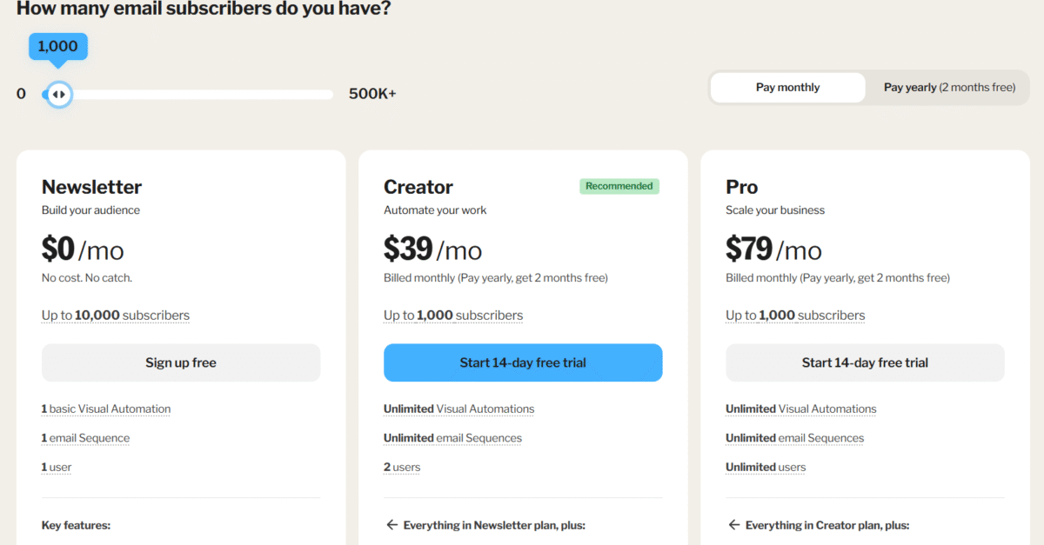
Task: Click Unlimited Visual Automations under Creator
Action: [458, 409]
